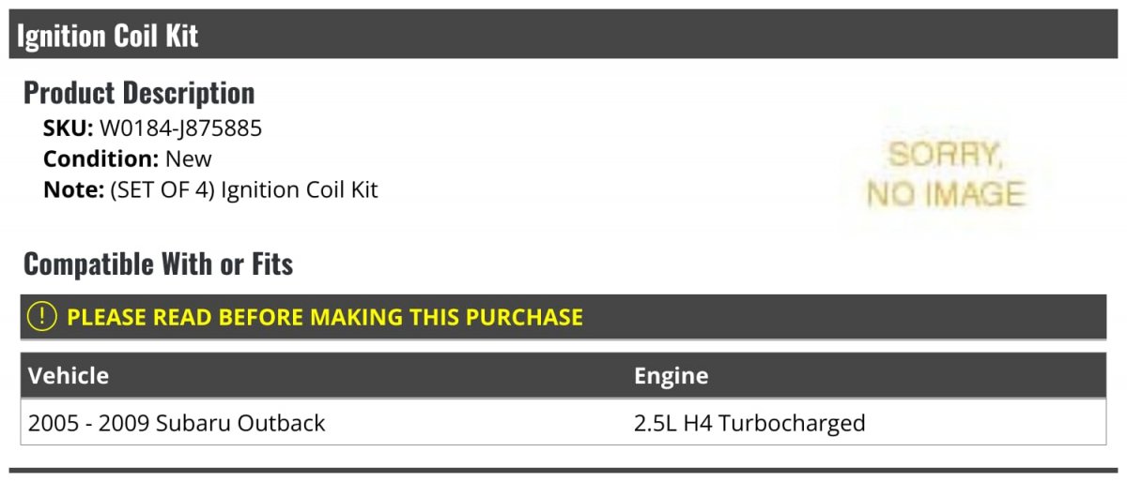1127x482 pixels.
Task: Click the dark divider line below the table
Action: [563, 470]
